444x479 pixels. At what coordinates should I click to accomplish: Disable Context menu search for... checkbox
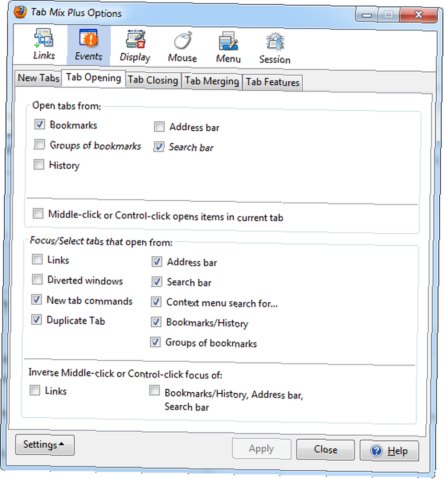156,302
